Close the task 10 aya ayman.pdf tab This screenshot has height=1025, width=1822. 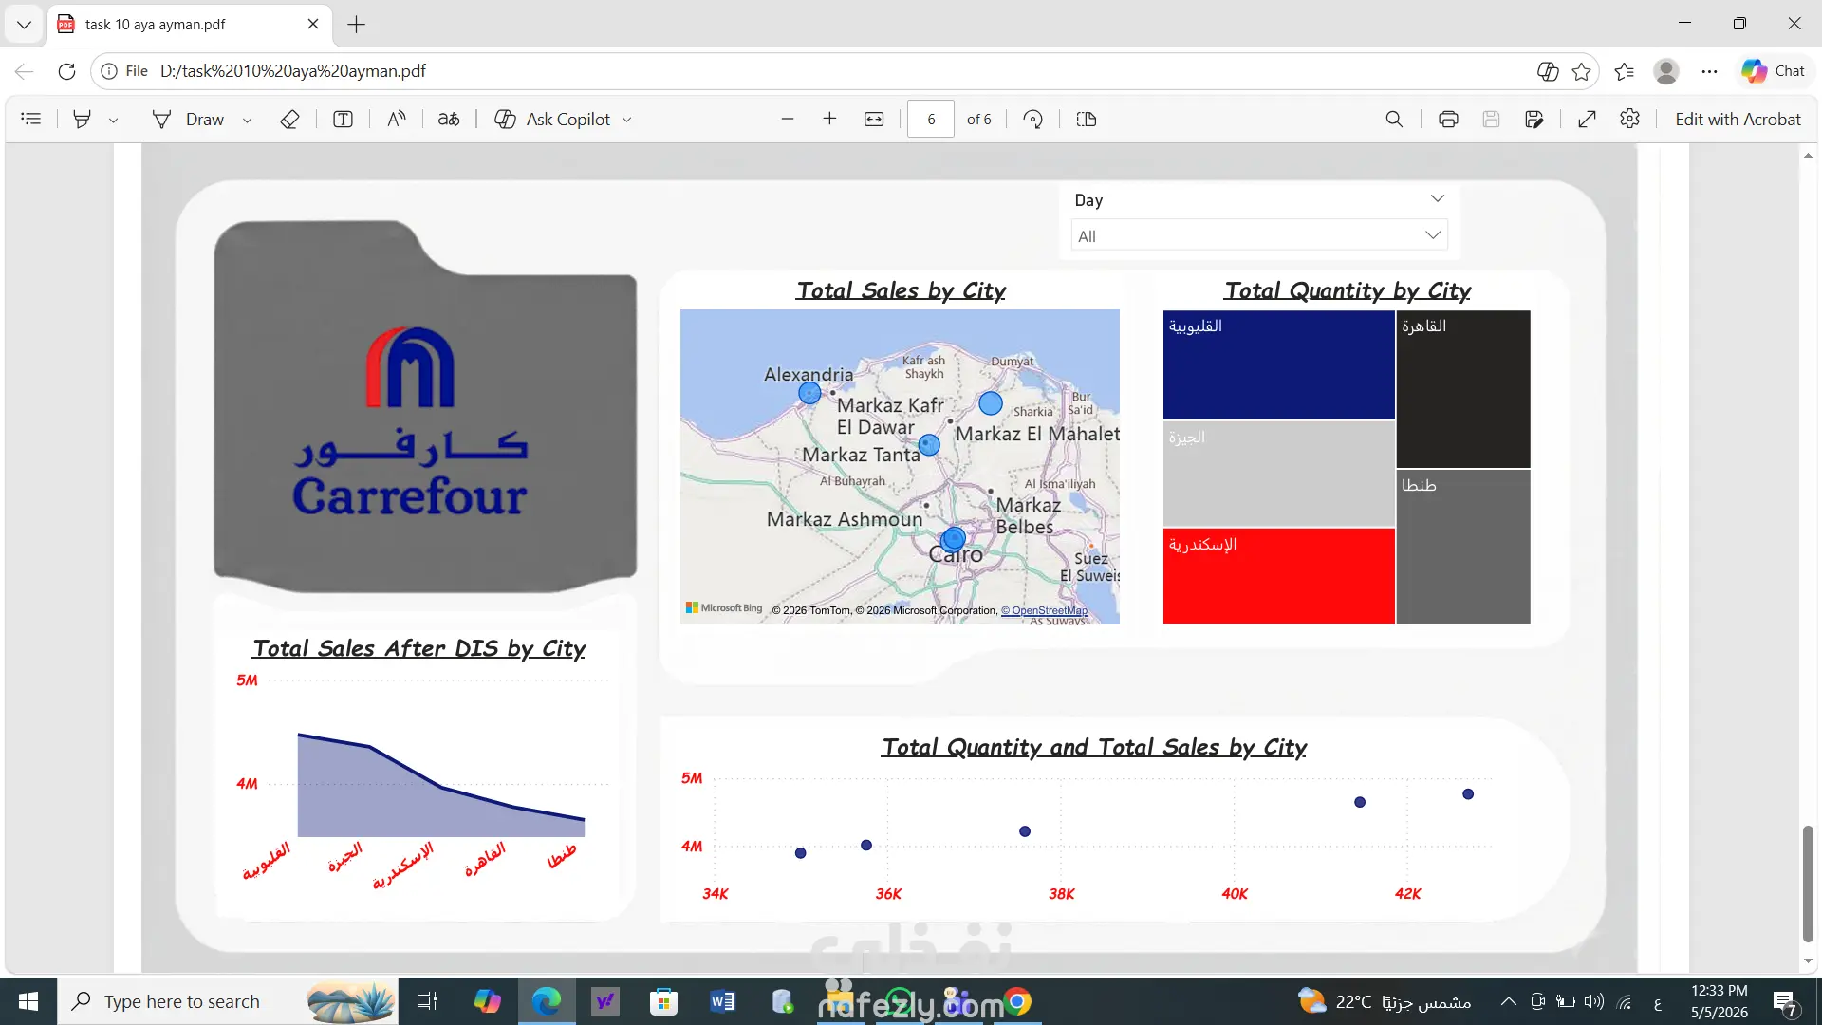coord(313,25)
